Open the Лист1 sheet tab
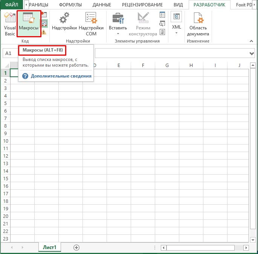The width and height of the screenshot is (258, 254). [x=50, y=247]
